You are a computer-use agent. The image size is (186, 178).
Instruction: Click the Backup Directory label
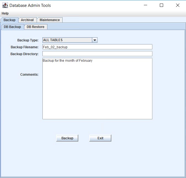click(x=25, y=54)
